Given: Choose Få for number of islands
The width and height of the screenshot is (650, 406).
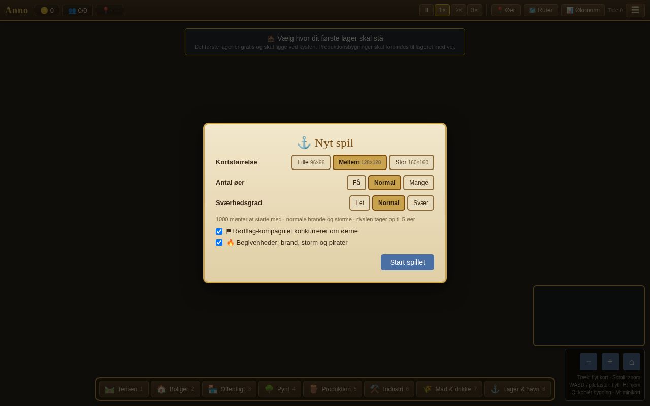Looking at the screenshot, I should [356, 183].
